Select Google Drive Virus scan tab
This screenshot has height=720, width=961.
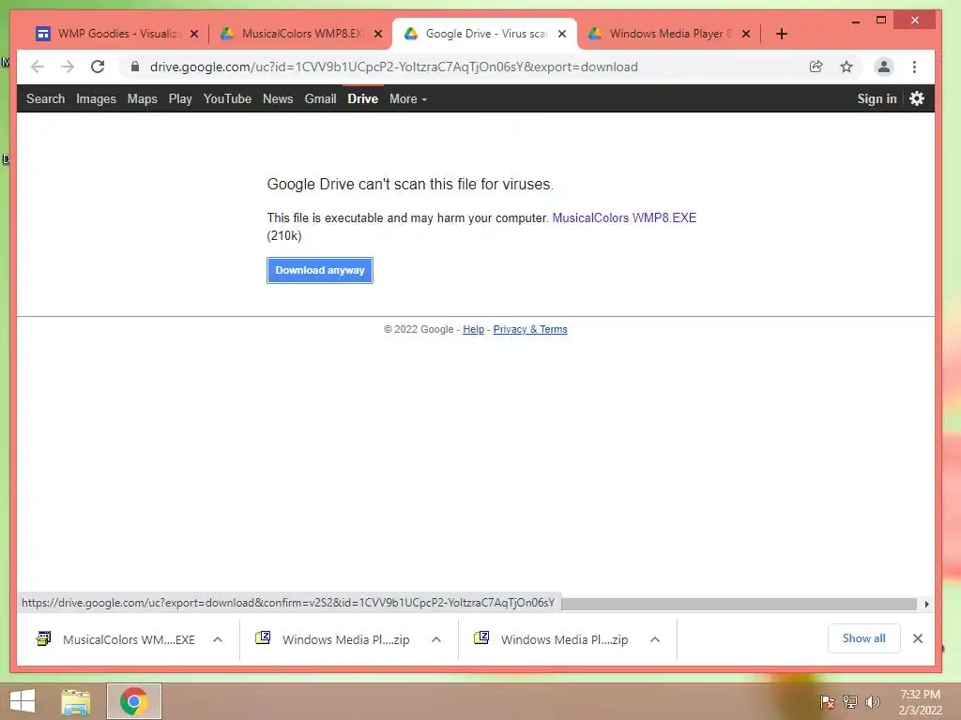484,34
